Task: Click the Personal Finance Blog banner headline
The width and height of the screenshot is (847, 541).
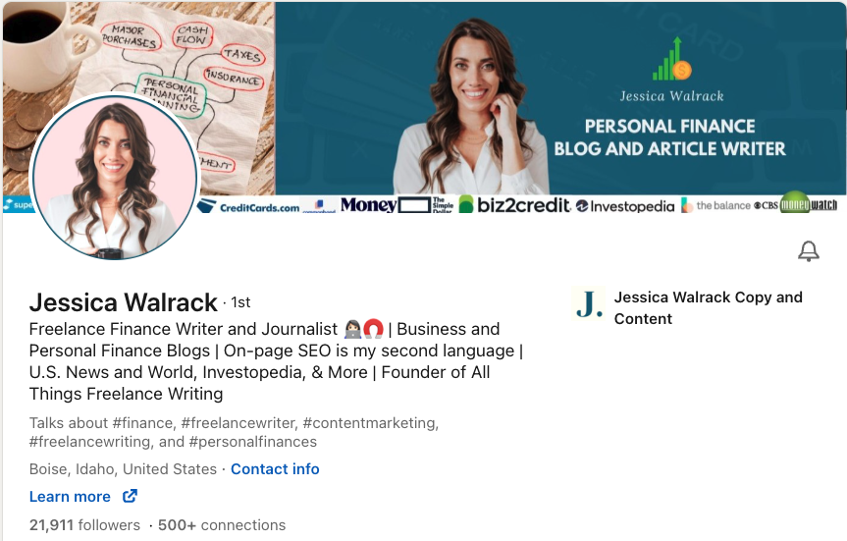Action: 669,137
